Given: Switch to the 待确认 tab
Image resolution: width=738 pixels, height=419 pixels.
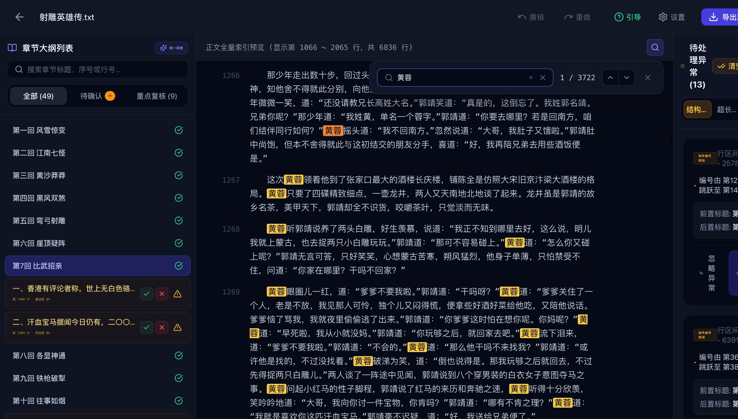Looking at the screenshot, I should coord(98,96).
